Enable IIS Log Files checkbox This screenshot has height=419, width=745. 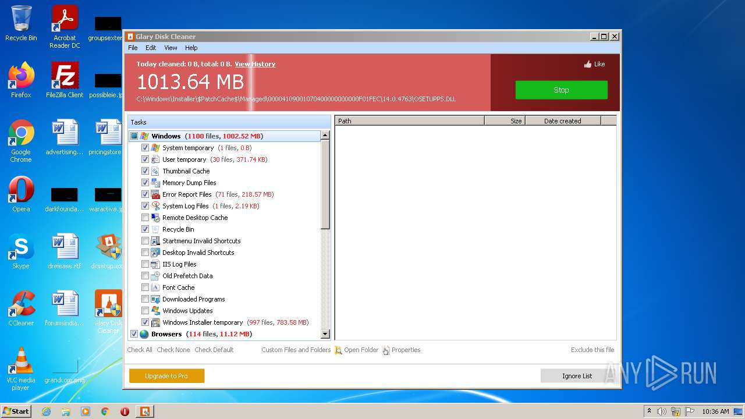point(146,264)
